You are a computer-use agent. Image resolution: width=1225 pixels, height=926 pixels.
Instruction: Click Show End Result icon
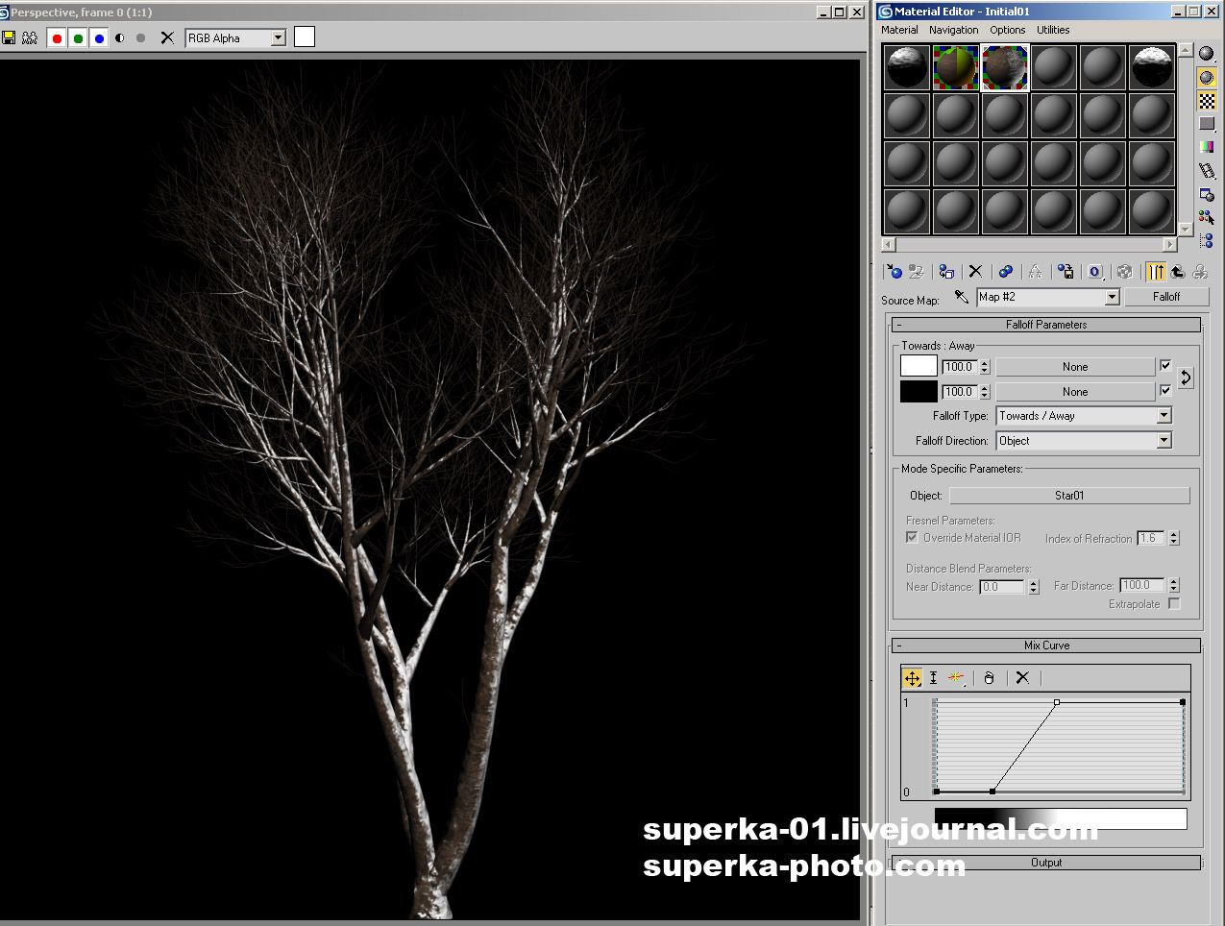click(1156, 272)
